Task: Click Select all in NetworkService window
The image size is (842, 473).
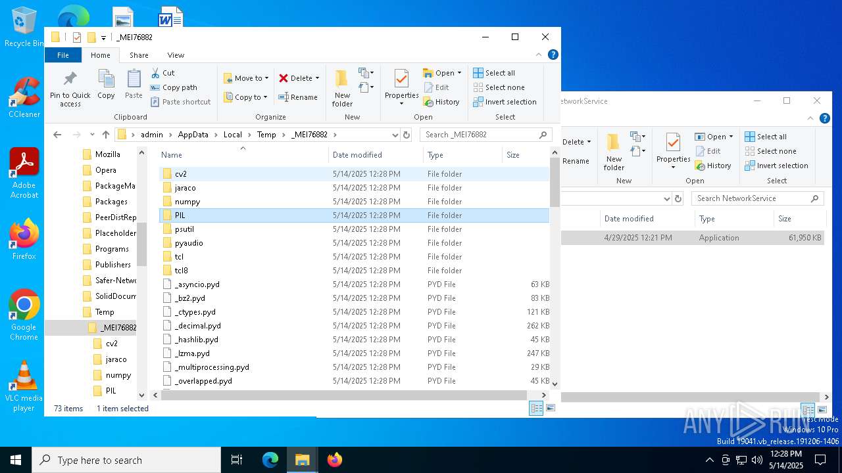Action: coord(766,137)
